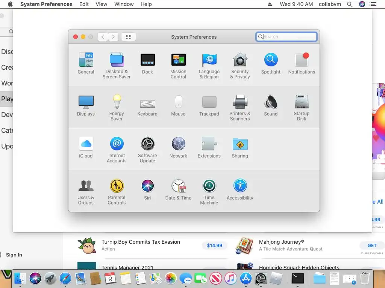Open Time Machine preferences
The width and height of the screenshot is (385, 288).
[209, 192]
